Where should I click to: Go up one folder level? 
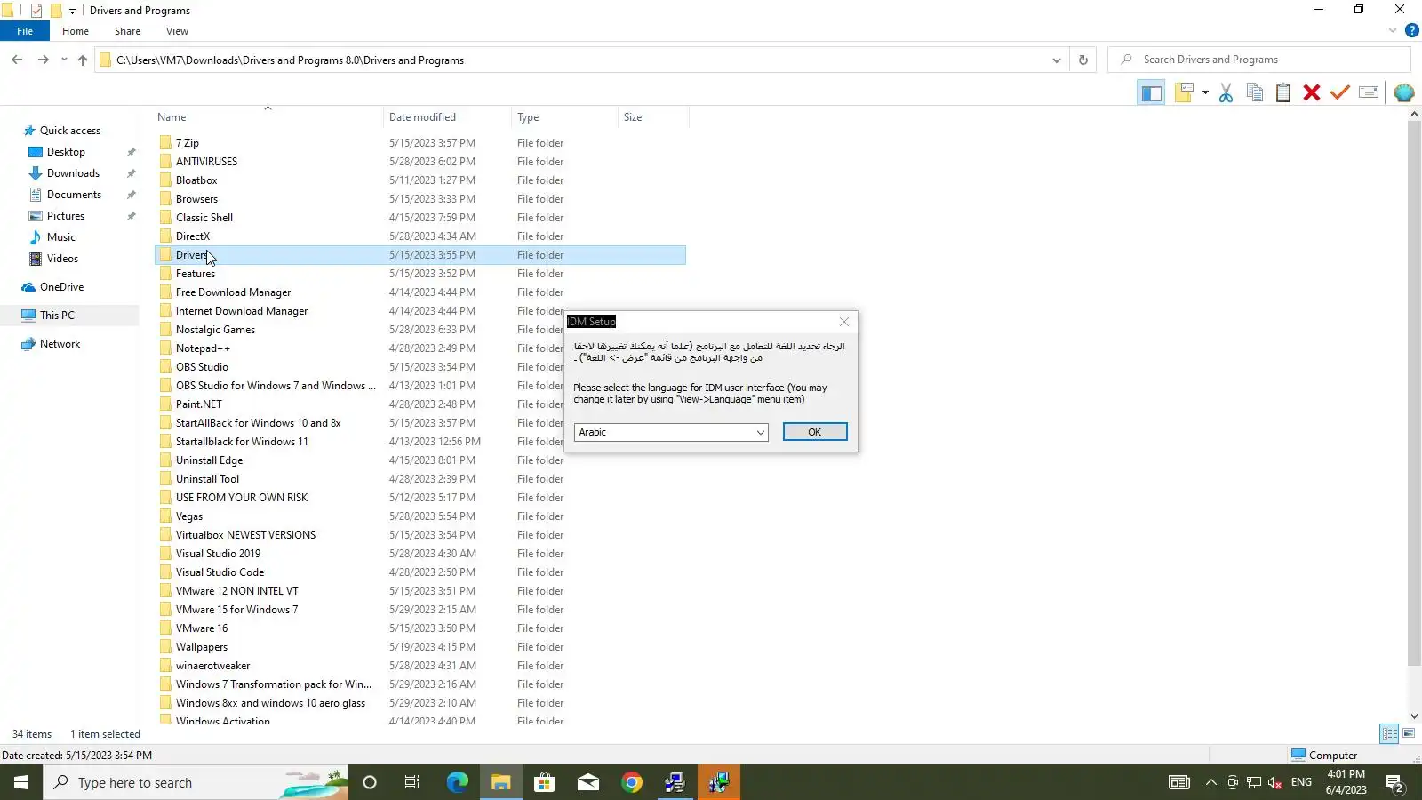(83, 60)
